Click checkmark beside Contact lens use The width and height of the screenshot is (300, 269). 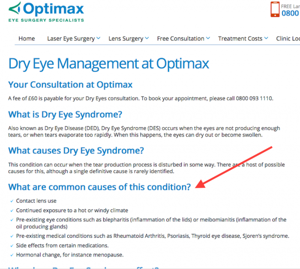pyautogui.click(x=12, y=201)
